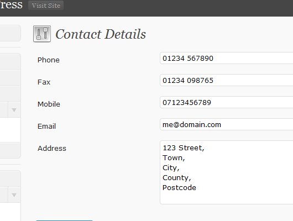
Task: Open the WordPress site title link
Action: point(11,4)
